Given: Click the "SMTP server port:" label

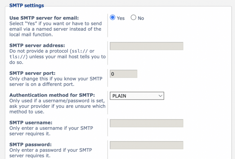Looking at the screenshot, I should coord(32,73).
